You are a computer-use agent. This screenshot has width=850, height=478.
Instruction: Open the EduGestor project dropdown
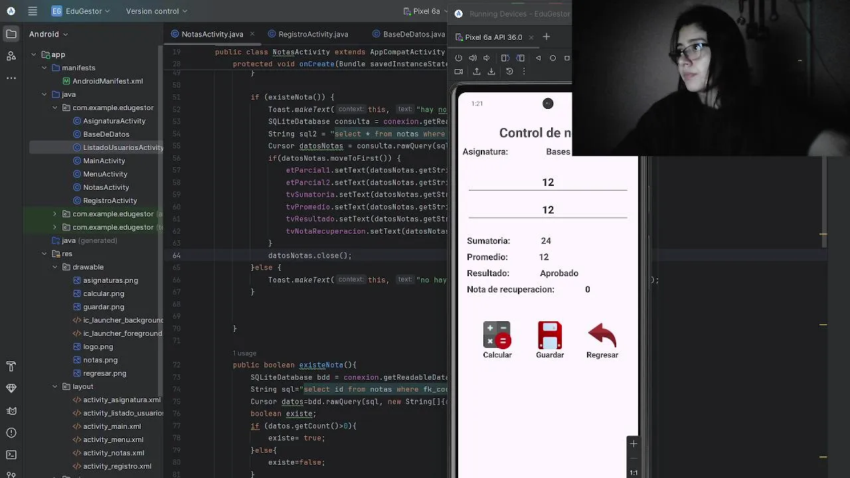(81, 11)
